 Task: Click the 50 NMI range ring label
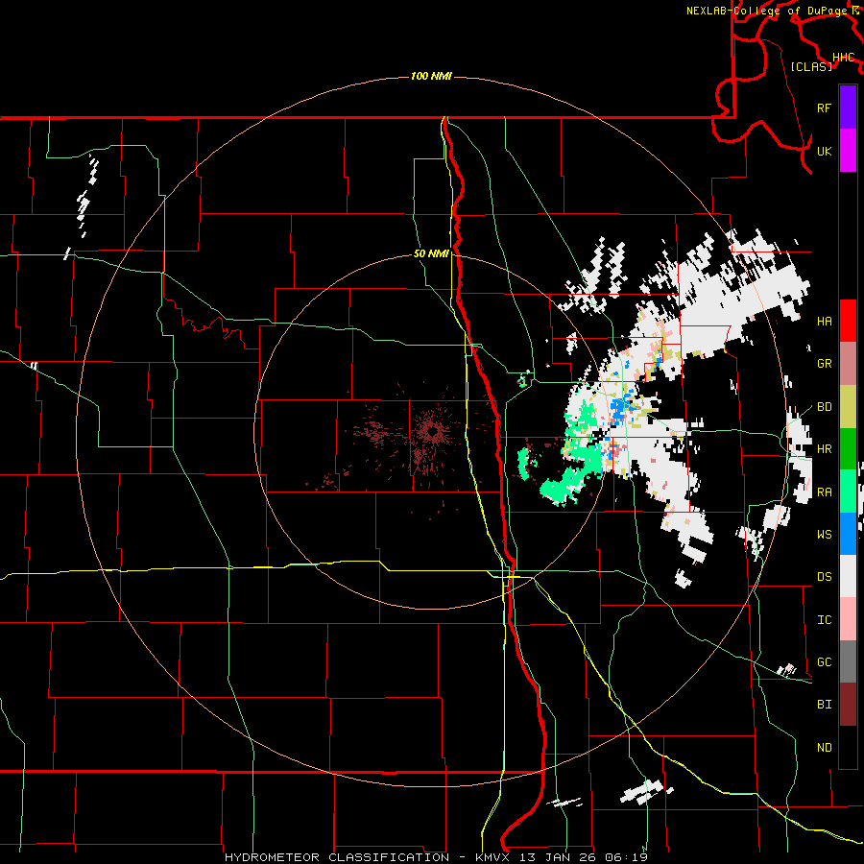[431, 253]
